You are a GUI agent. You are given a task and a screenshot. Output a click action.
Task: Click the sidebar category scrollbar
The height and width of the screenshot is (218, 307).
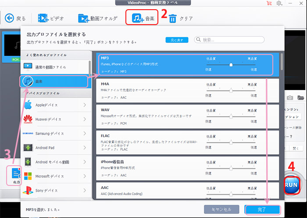click(x=89, y=69)
